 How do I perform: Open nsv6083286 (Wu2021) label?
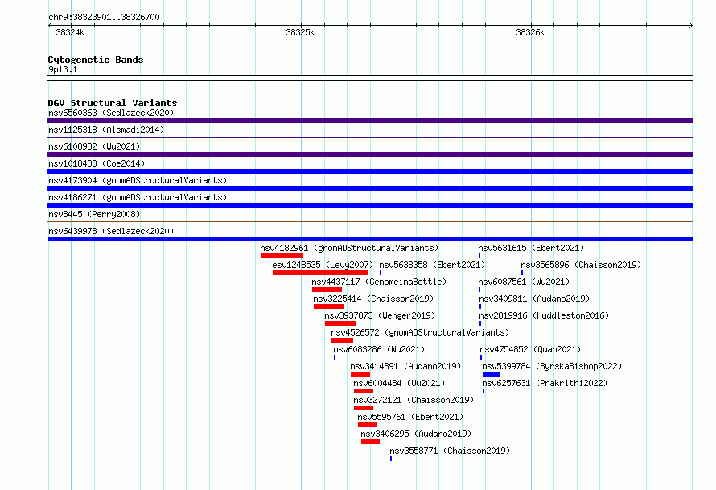pos(379,349)
